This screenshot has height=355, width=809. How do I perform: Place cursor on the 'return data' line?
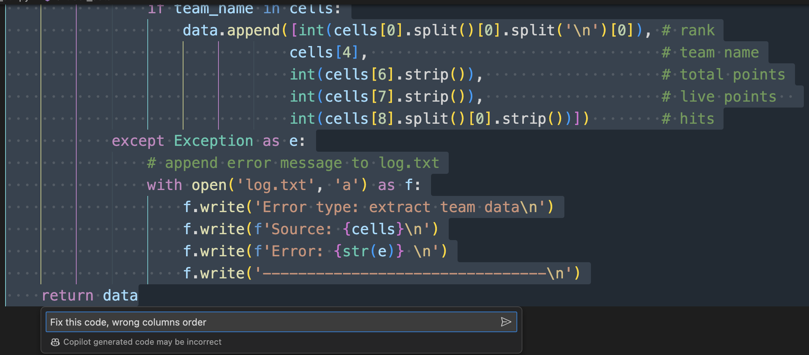[x=90, y=296]
